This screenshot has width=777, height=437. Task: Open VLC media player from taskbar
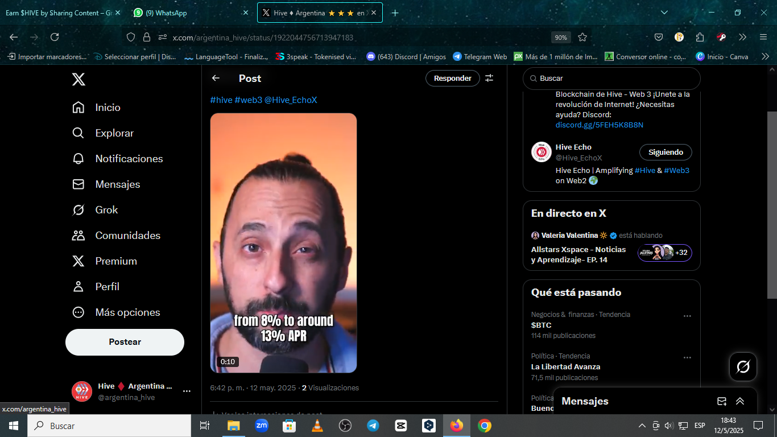(x=317, y=426)
